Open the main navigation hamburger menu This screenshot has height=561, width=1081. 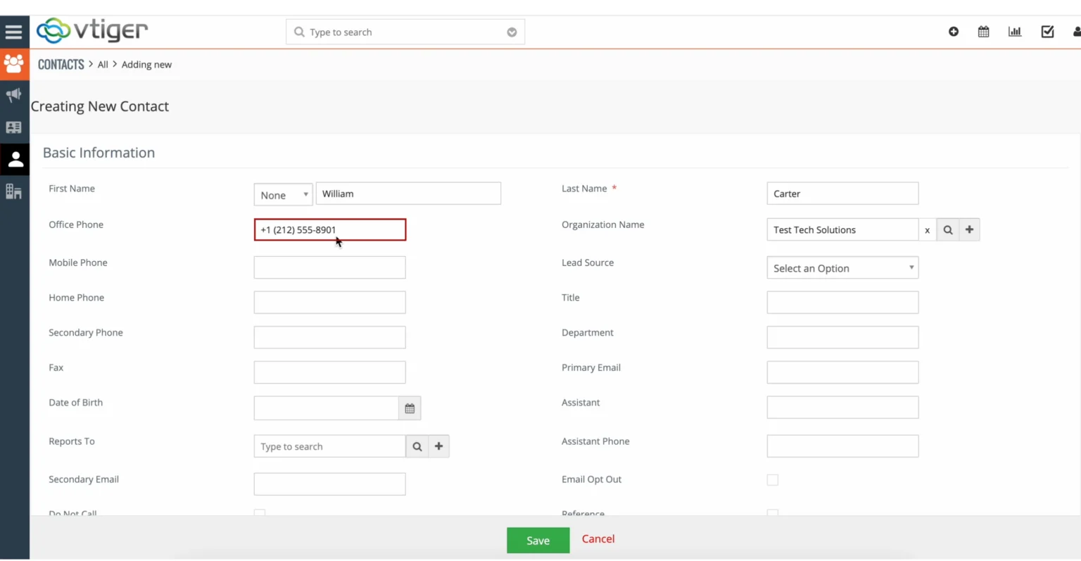[x=14, y=31]
